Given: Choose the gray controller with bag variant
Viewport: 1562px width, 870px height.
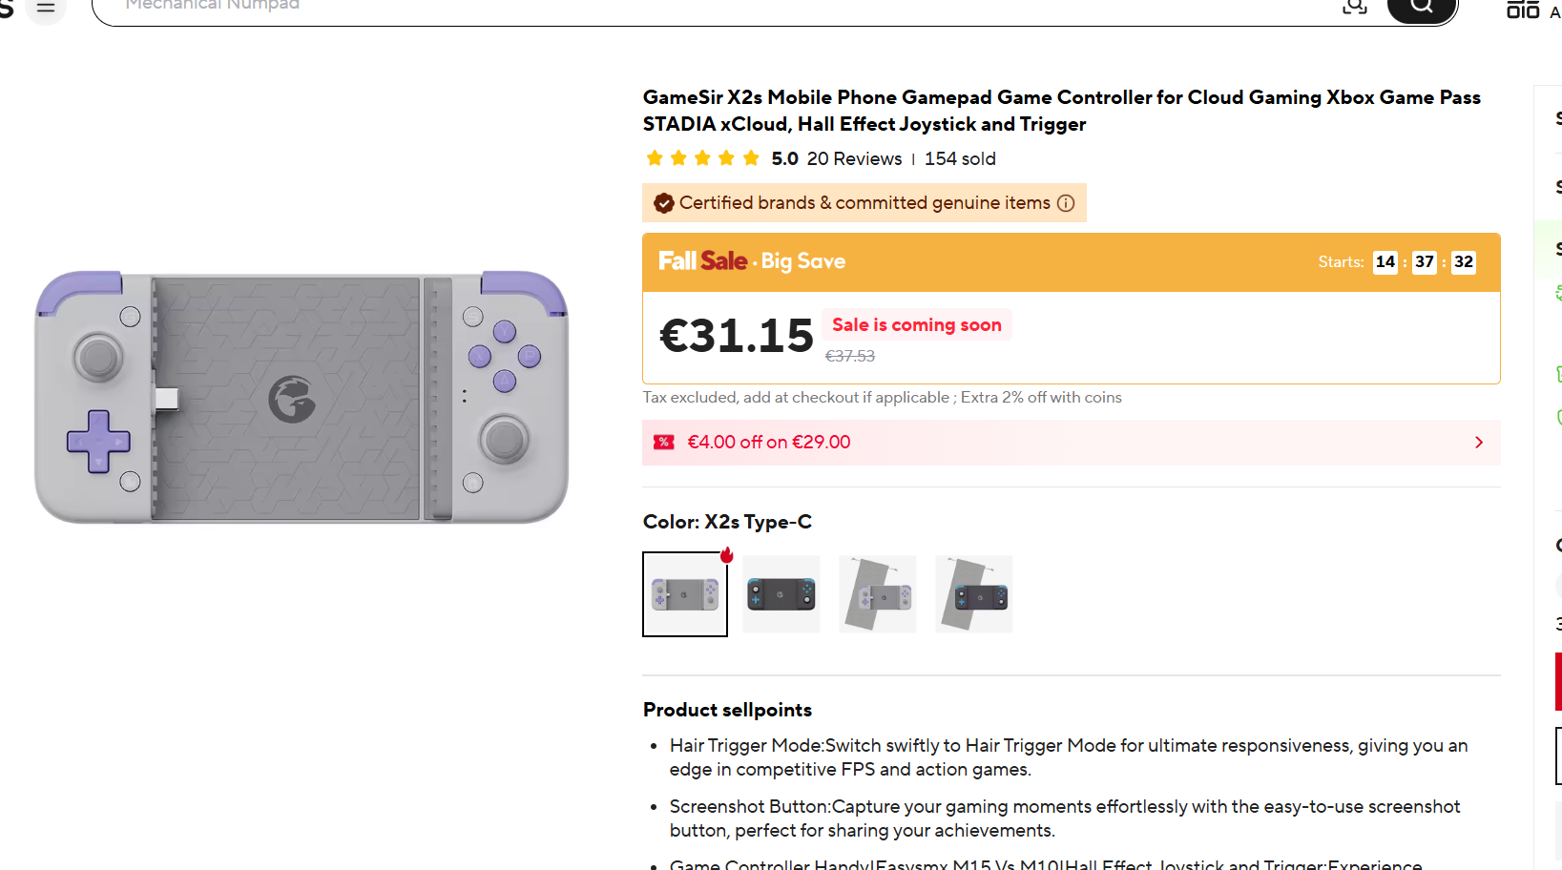Looking at the screenshot, I should (878, 594).
